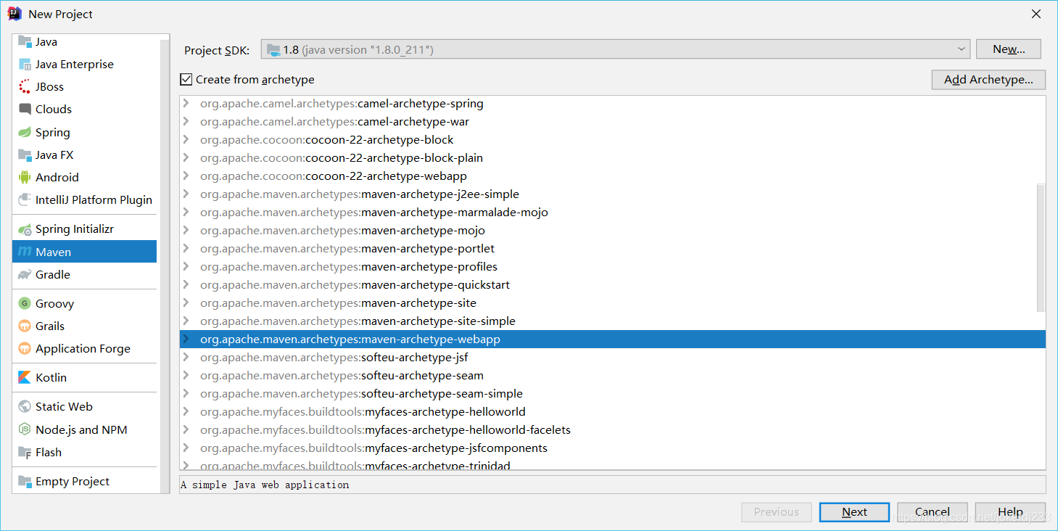Click the Add Archetype... button

[x=988, y=80]
